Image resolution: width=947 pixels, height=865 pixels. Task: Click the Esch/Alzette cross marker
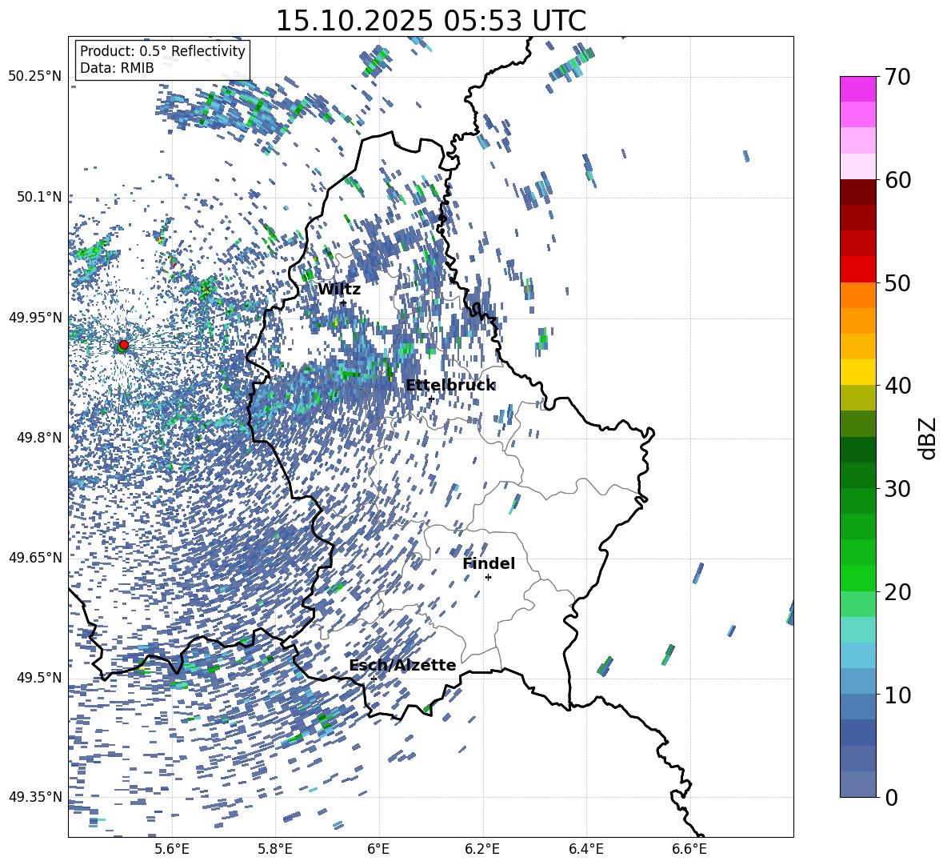tap(374, 679)
